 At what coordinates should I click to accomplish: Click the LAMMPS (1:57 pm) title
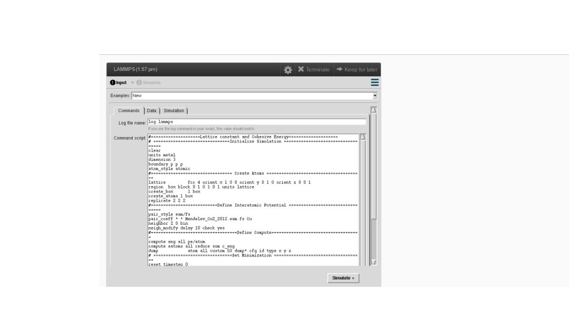(x=136, y=69)
